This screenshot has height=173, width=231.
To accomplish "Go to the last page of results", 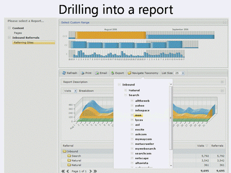I will pos(95,171).
